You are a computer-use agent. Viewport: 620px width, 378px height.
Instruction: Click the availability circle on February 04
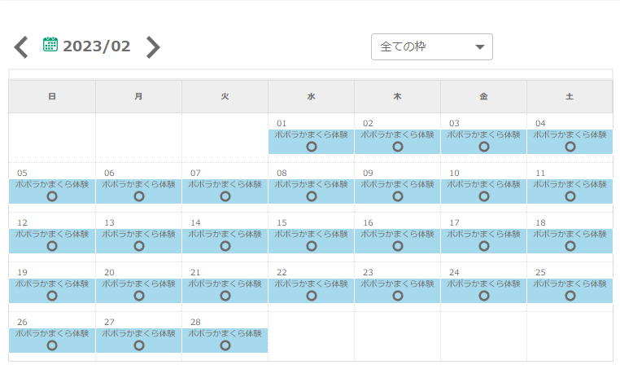tap(570, 147)
